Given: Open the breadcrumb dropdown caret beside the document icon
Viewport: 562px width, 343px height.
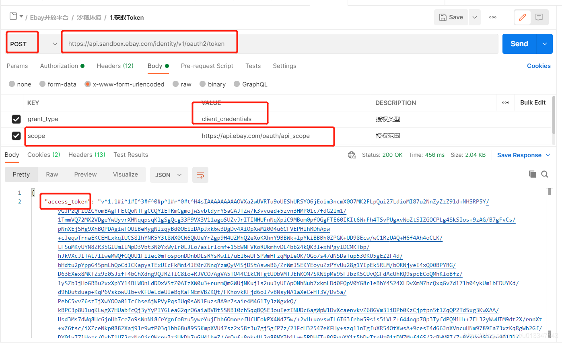Looking at the screenshot, I should [21, 17].
